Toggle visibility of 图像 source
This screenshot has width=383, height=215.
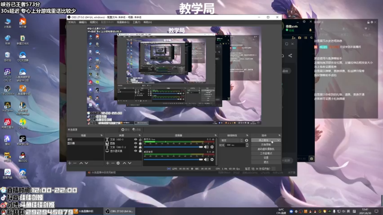pyautogui.click(x=136, y=143)
